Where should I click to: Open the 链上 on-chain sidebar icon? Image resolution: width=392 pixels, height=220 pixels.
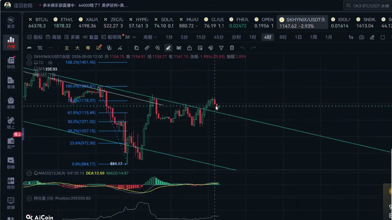click(x=11, y=123)
